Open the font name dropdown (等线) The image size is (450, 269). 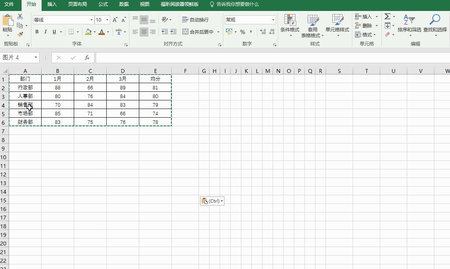pos(91,20)
